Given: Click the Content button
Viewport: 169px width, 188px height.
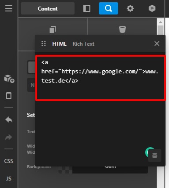Looking at the screenshot, I should point(48,8).
